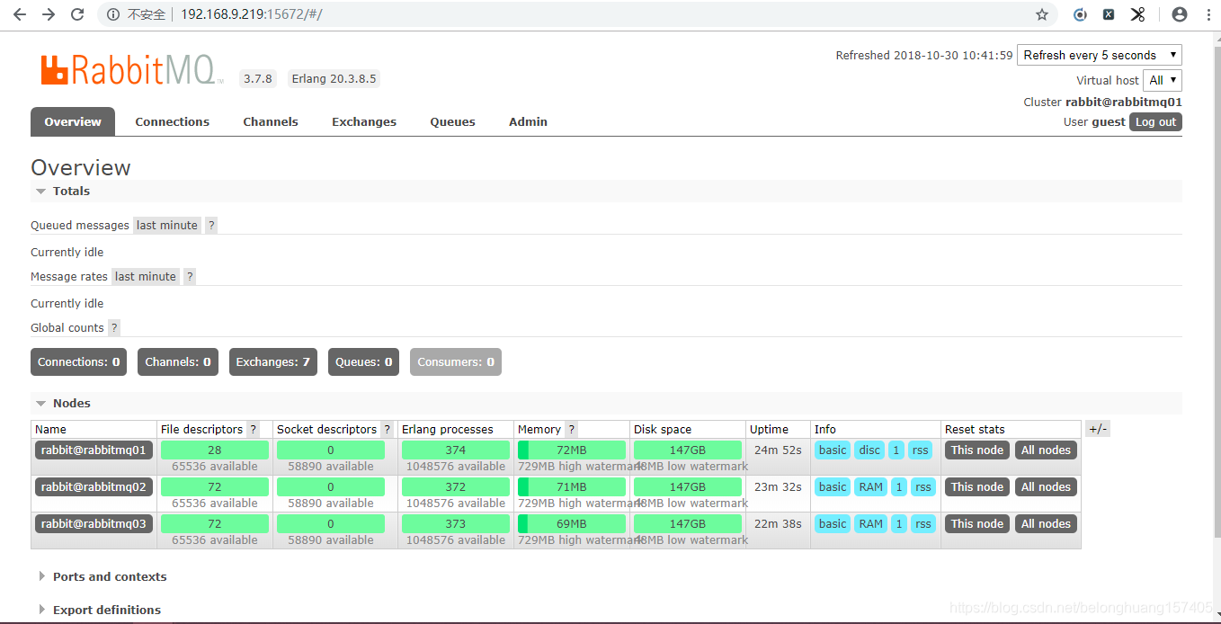Viewport: 1221px width, 624px height.
Task: Go back in browser history
Action: click(x=20, y=14)
